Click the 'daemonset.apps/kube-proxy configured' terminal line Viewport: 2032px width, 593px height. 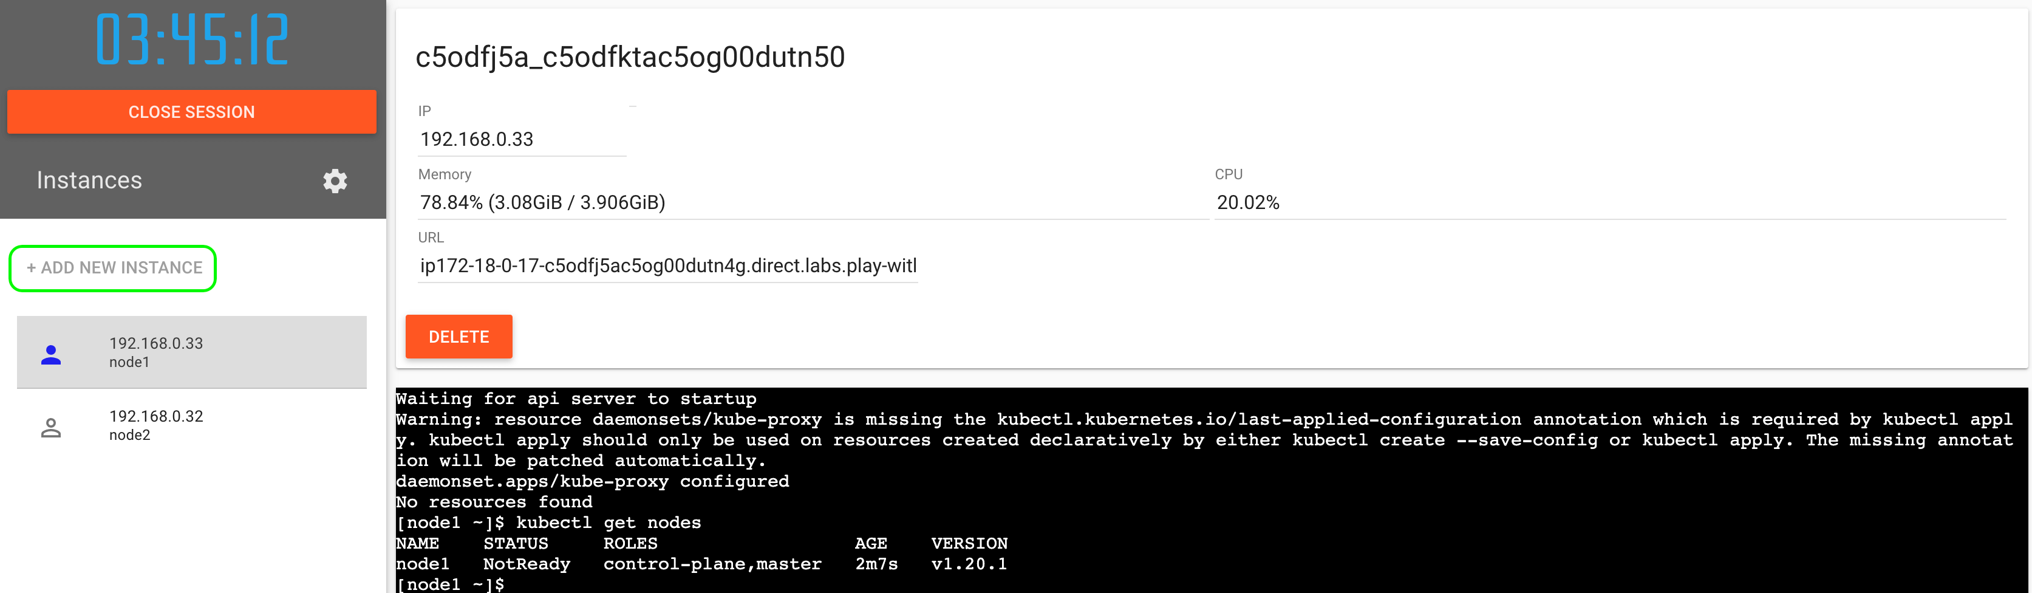click(x=592, y=482)
